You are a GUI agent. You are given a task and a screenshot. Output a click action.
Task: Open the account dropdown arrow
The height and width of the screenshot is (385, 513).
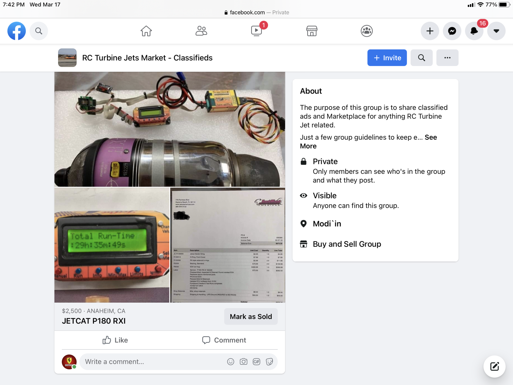[496, 31]
